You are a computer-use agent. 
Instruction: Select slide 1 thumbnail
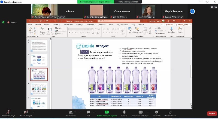click(x=39, y=46)
